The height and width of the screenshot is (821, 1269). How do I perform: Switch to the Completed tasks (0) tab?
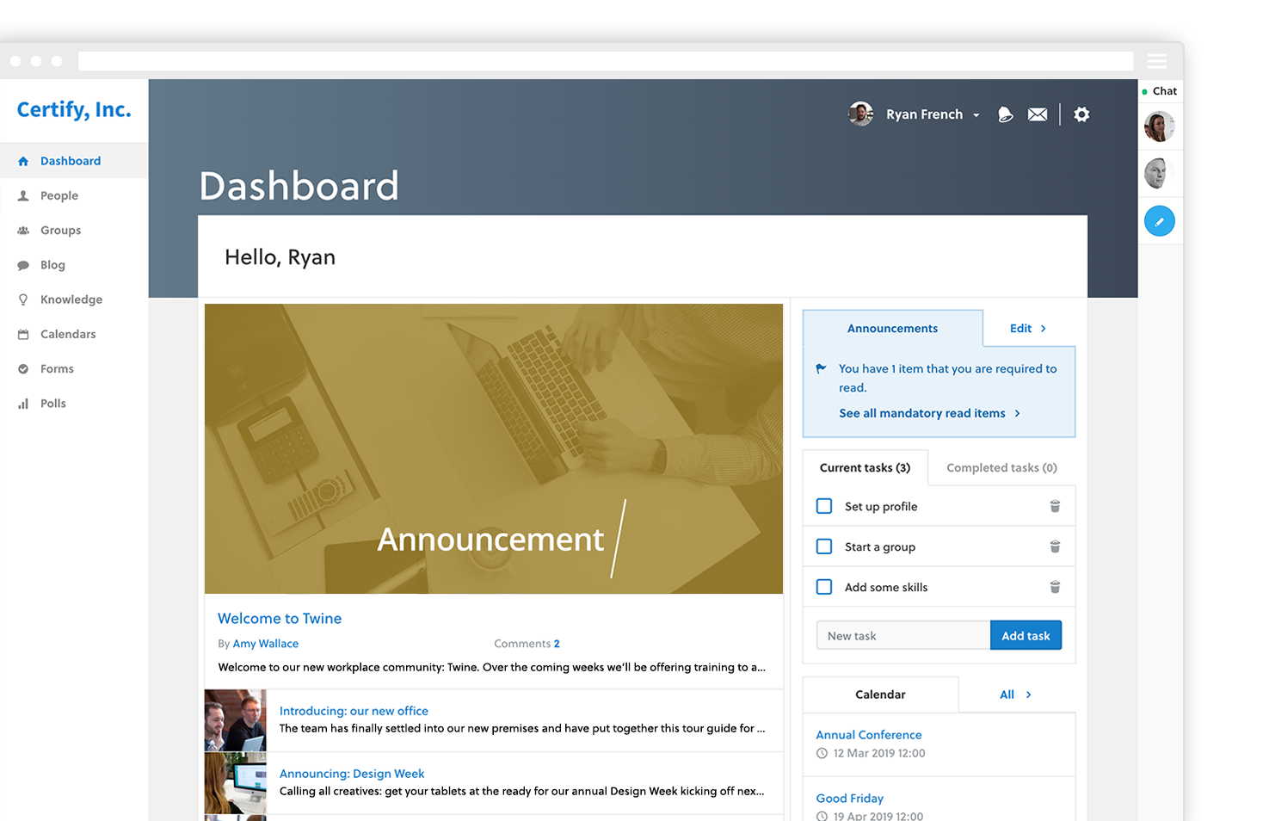click(1001, 467)
